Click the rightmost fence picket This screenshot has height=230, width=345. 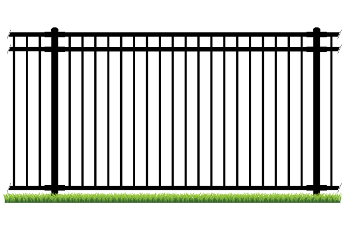pyautogui.click(x=332, y=115)
